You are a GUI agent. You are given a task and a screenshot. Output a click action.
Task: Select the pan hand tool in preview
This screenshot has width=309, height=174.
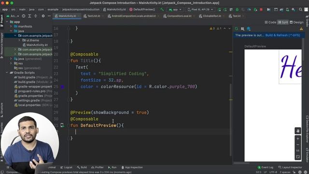(x=297, y=130)
